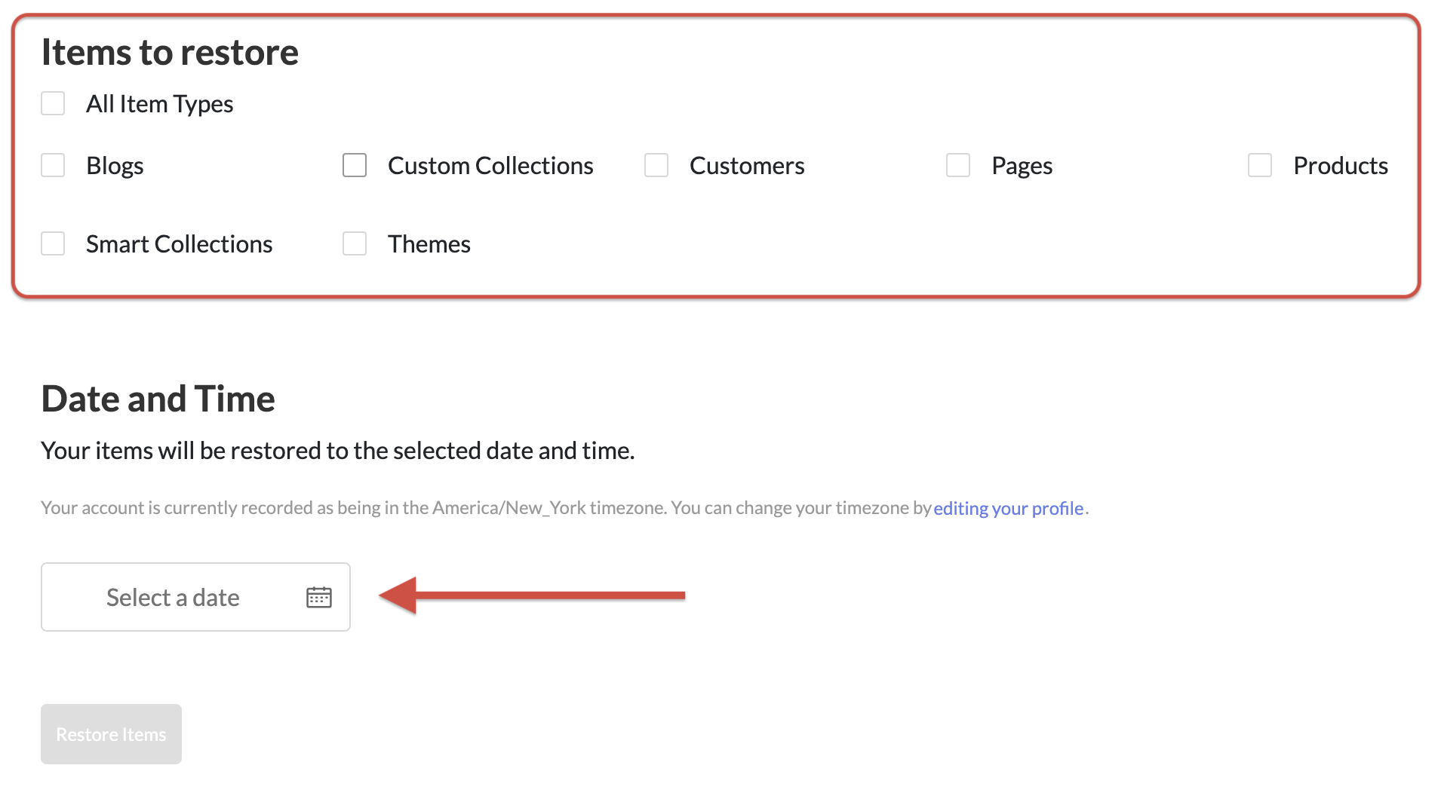Open the calendar date picker icon

click(318, 597)
